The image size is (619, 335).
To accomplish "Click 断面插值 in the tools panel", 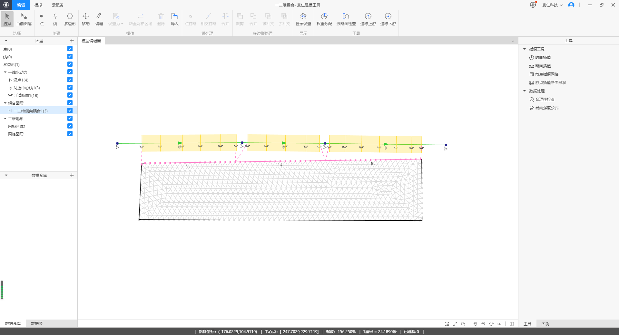I will click(x=543, y=66).
